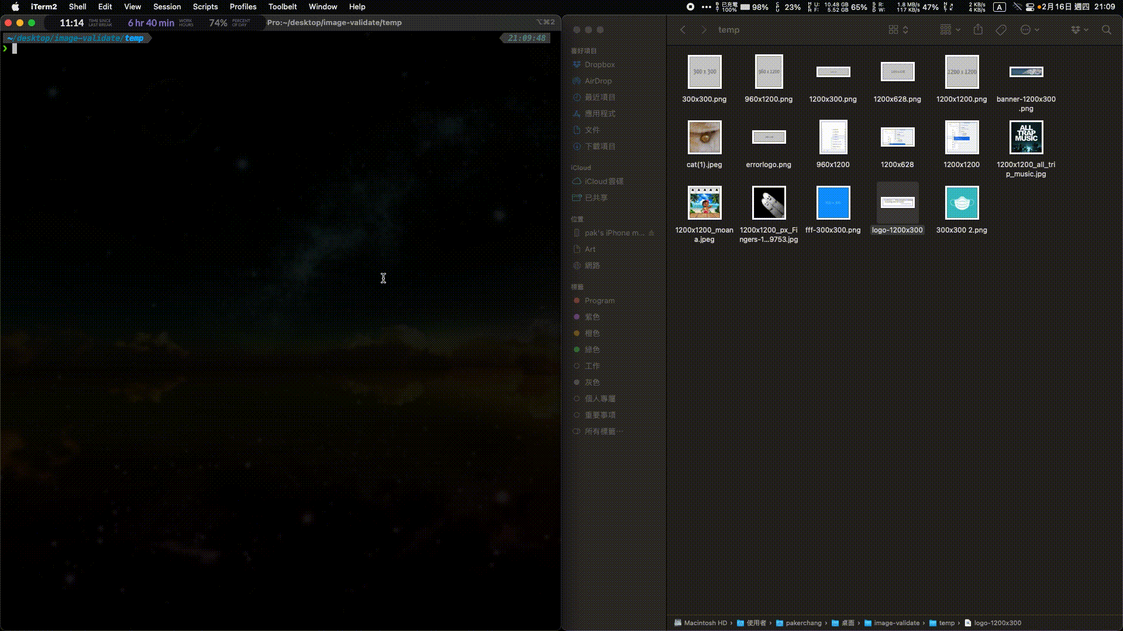Screen dimensions: 1123x631
Task: Expand the Group By options dropdown
Action: pos(950,30)
